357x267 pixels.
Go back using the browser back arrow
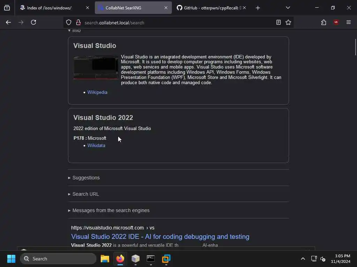coord(8,22)
